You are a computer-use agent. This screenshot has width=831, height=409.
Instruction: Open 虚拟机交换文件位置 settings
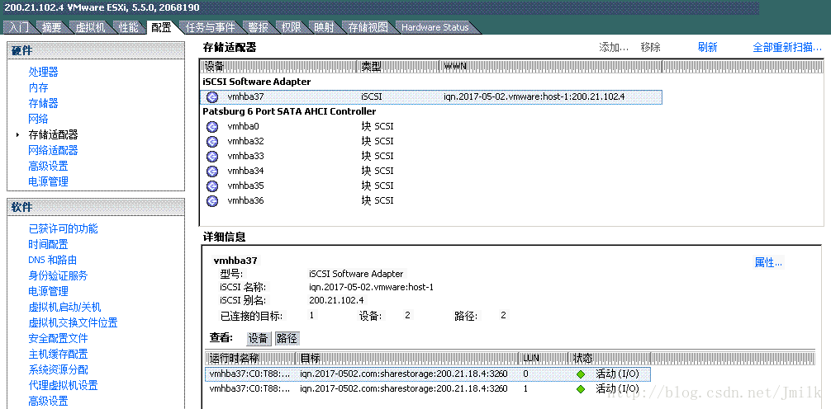74,322
